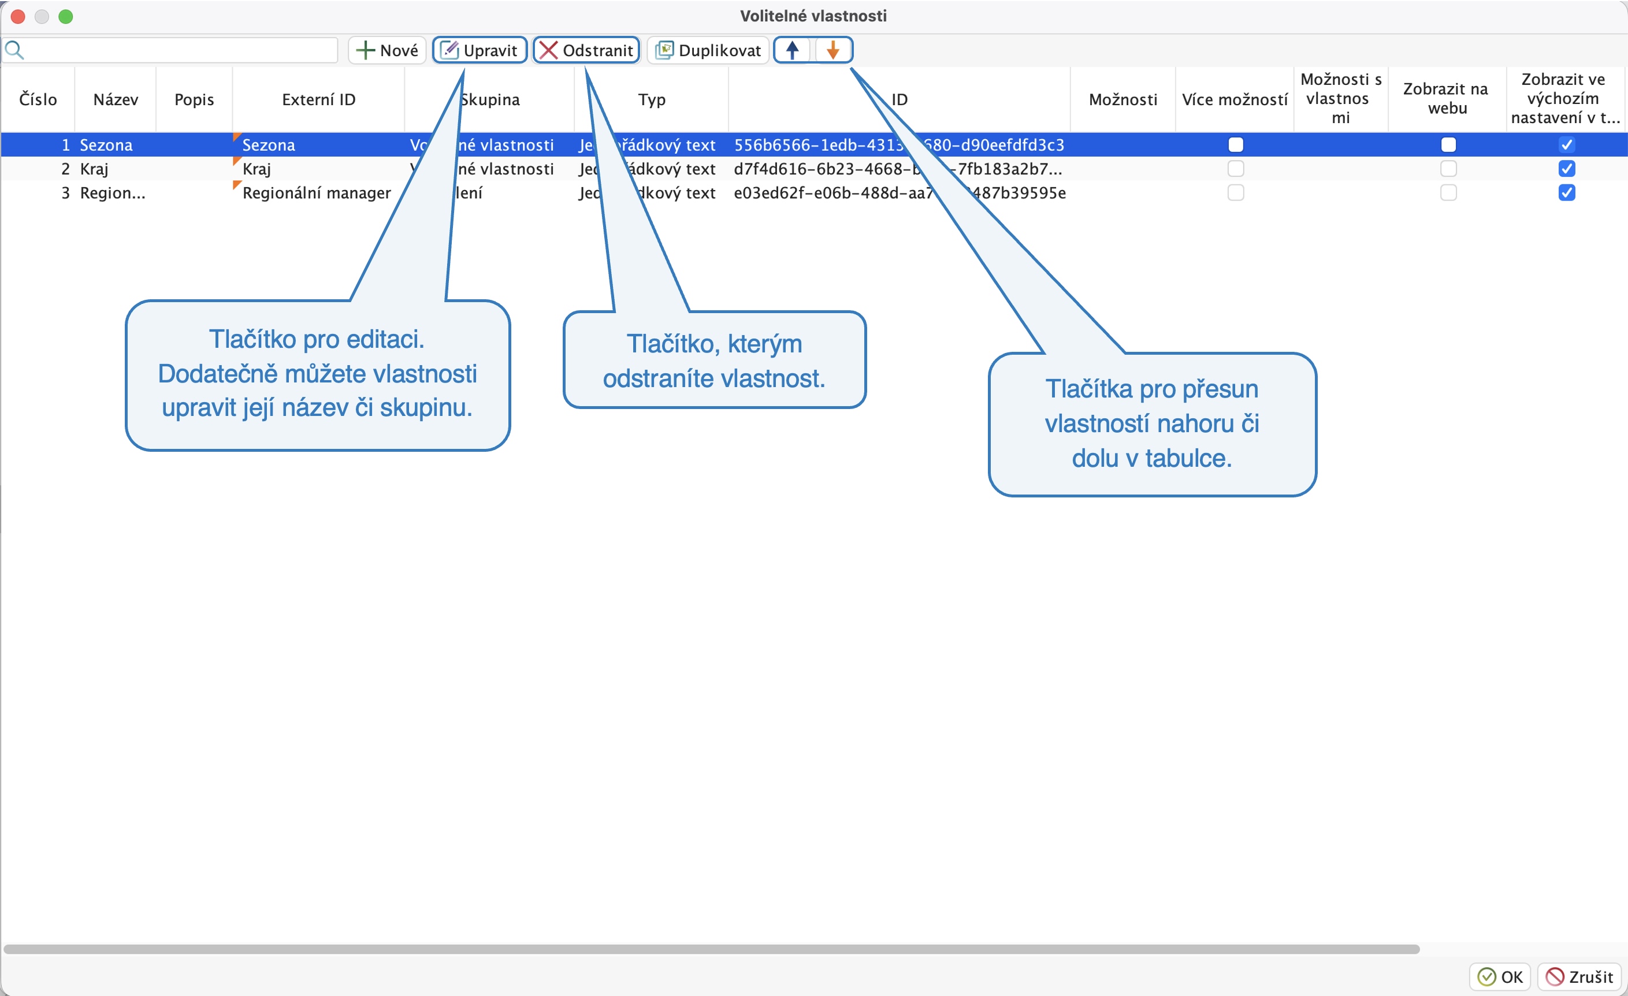Image resolution: width=1628 pixels, height=996 pixels.
Task: Click the Regionální manager external ID cell
Action: [x=318, y=192]
